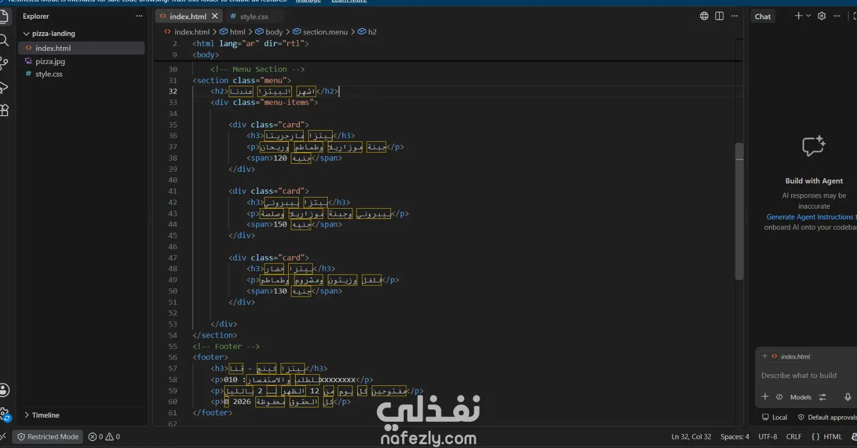Open the Models picker
857x448 pixels.
tap(801, 397)
